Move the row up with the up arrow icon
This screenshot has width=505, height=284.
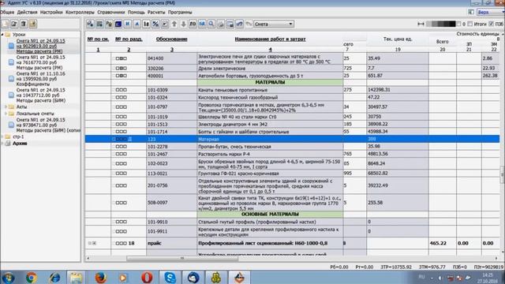(x=174, y=24)
